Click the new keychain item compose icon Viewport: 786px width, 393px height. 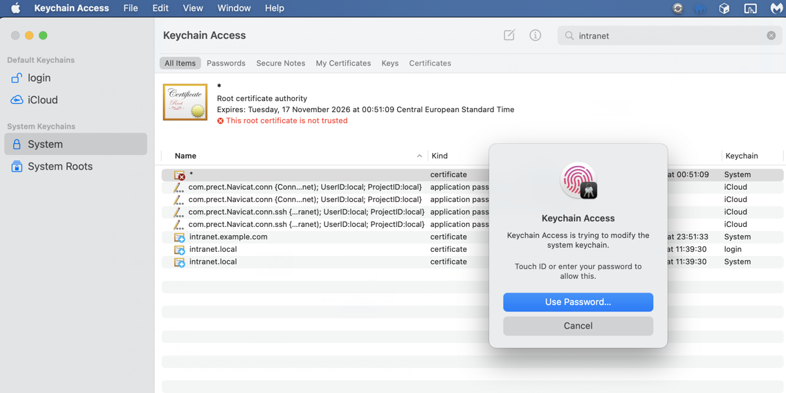tap(509, 35)
